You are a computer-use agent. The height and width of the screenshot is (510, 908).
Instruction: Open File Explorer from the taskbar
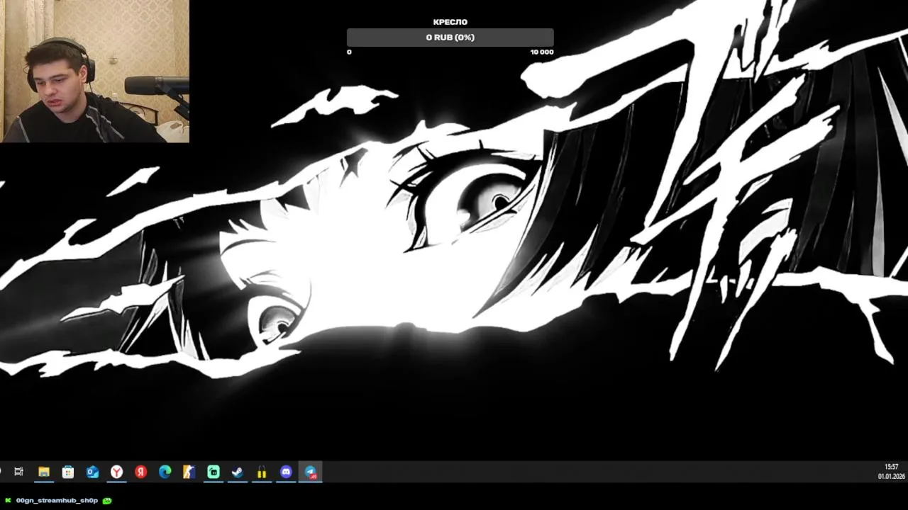44,472
